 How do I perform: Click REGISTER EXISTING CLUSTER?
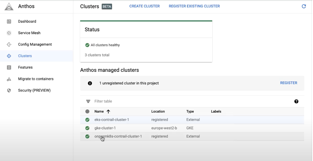pos(194,6)
